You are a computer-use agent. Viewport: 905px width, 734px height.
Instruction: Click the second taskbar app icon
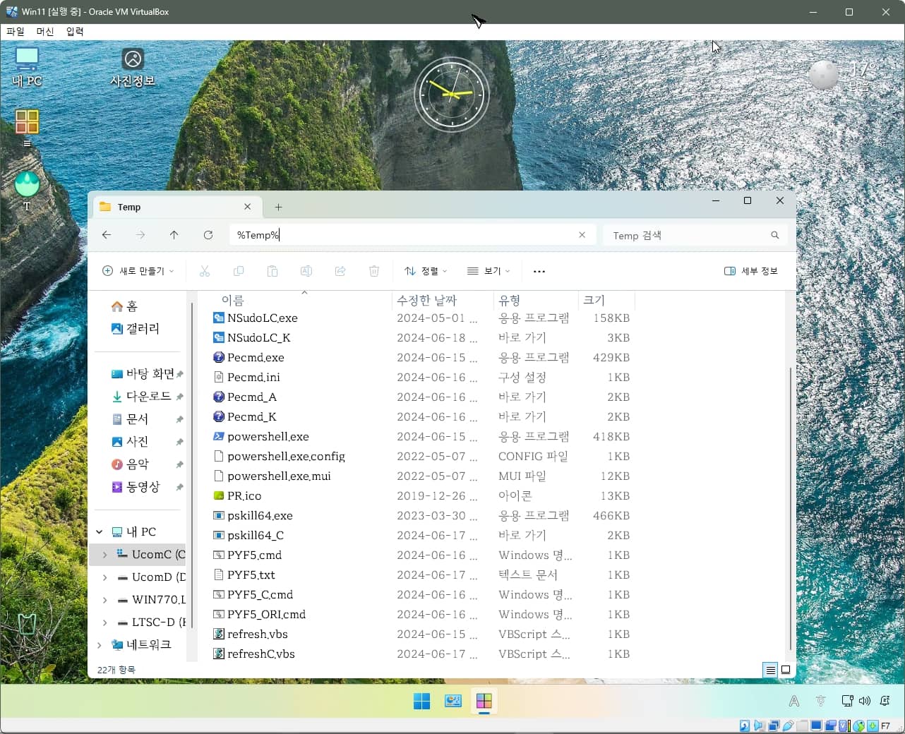tap(453, 701)
